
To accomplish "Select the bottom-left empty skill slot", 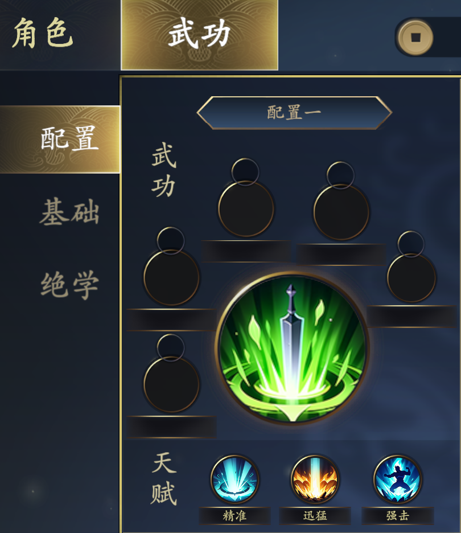I will [171, 384].
